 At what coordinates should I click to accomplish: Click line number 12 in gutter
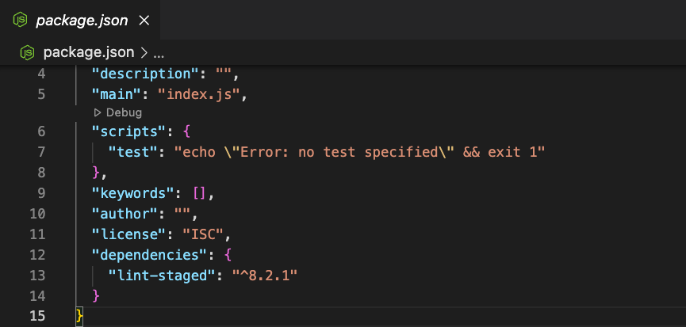click(x=37, y=254)
